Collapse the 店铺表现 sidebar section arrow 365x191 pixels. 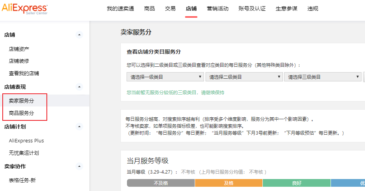point(79,87)
